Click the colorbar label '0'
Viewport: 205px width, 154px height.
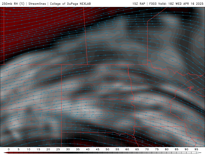click(9, 149)
